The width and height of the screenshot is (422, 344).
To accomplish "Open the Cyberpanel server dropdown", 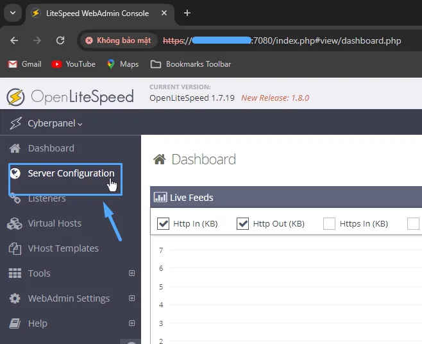I will coord(55,123).
